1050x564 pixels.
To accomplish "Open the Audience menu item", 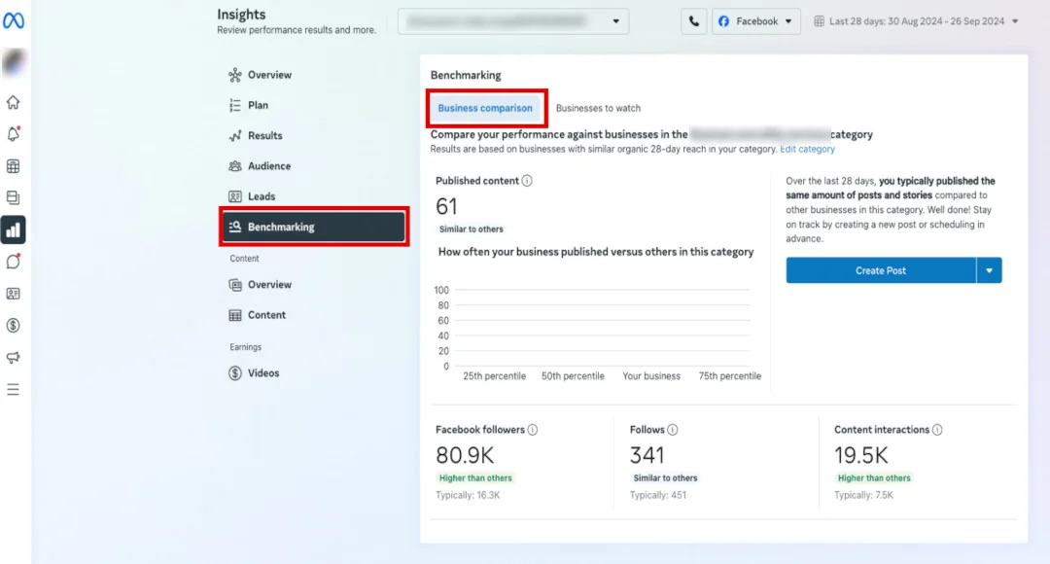I will pos(268,166).
